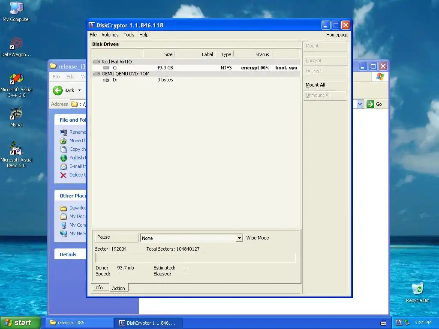The height and width of the screenshot is (329, 439).
Task: Open Edit menu in release_i386 Explorer window
Action: pos(70,77)
